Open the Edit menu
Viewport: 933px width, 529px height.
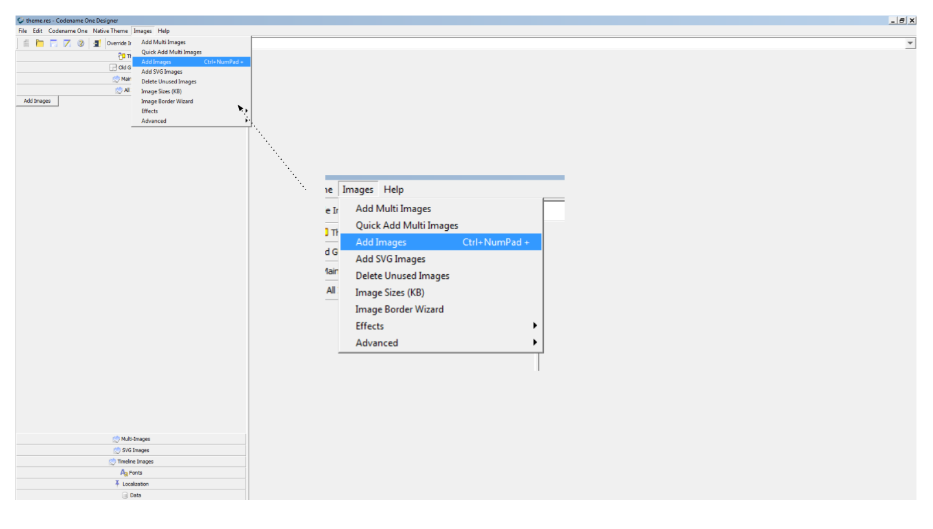[x=38, y=31]
